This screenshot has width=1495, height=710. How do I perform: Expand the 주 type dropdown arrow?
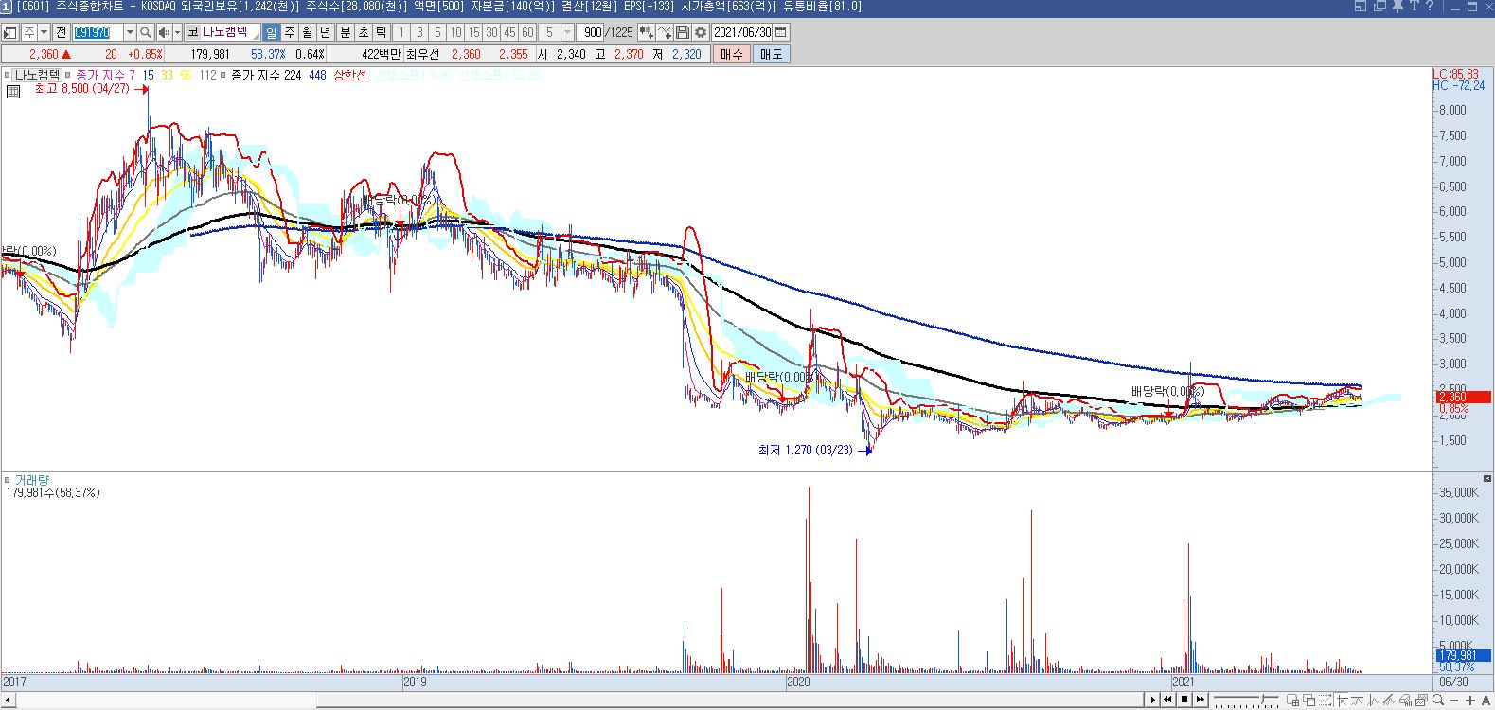click(x=44, y=32)
